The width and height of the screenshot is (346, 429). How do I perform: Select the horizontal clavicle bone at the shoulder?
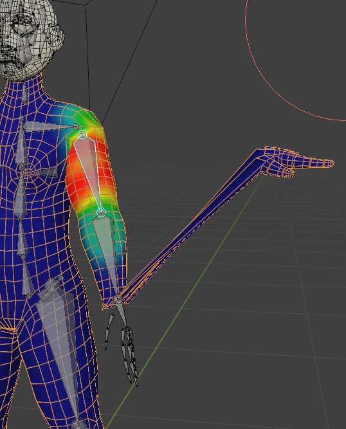pos(52,127)
